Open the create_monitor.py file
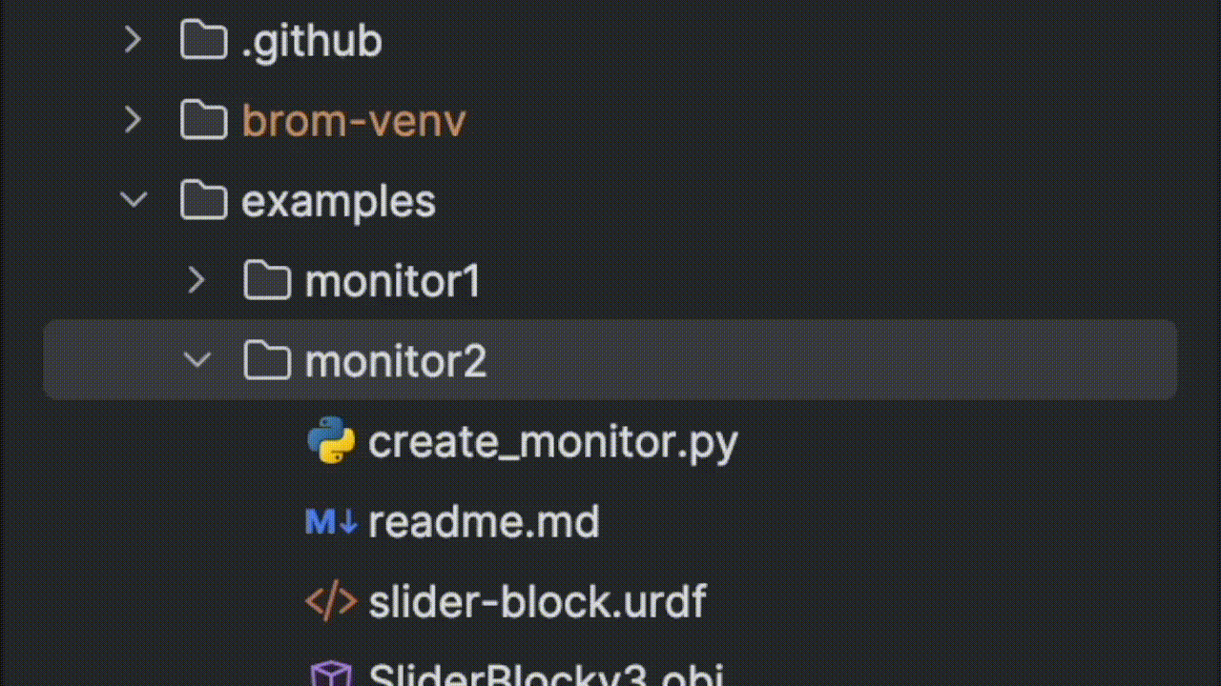The width and height of the screenshot is (1221, 686). click(x=553, y=441)
